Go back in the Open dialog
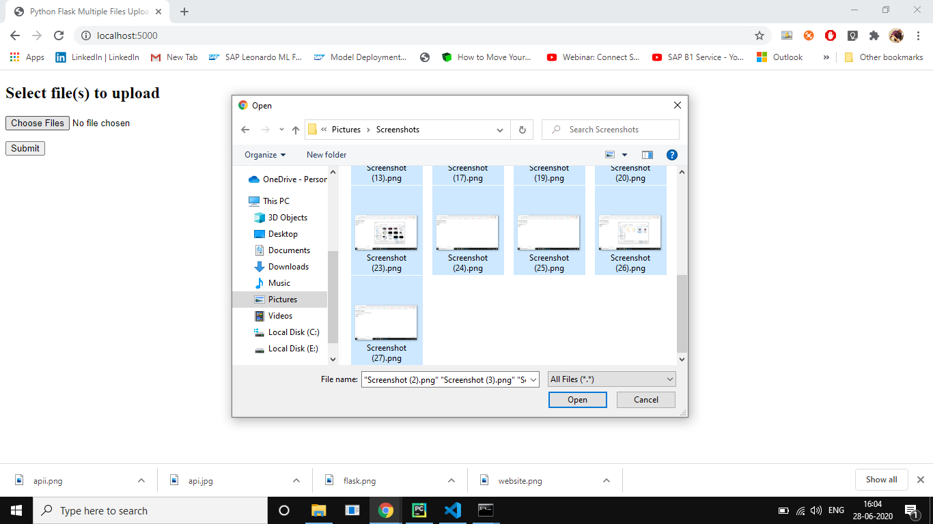Image resolution: width=933 pixels, height=524 pixels. (246, 130)
